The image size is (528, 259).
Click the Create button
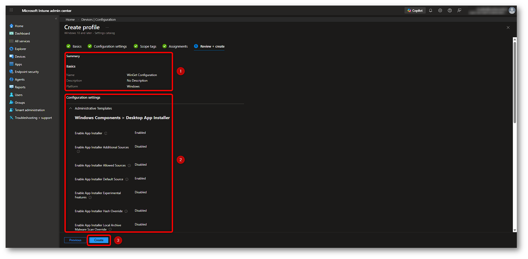(x=99, y=240)
